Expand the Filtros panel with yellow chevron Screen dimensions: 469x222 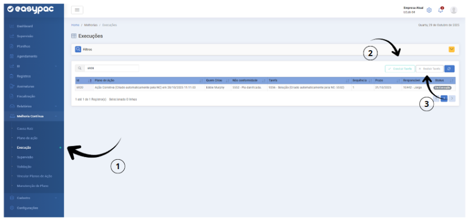pos(451,49)
